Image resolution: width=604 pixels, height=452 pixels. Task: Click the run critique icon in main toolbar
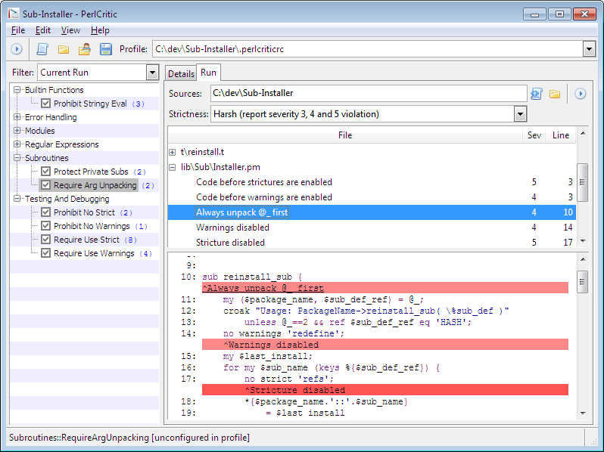[17, 49]
